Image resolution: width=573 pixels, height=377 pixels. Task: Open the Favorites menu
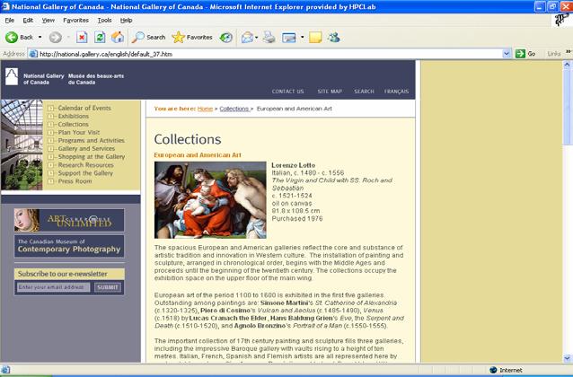tap(75, 20)
